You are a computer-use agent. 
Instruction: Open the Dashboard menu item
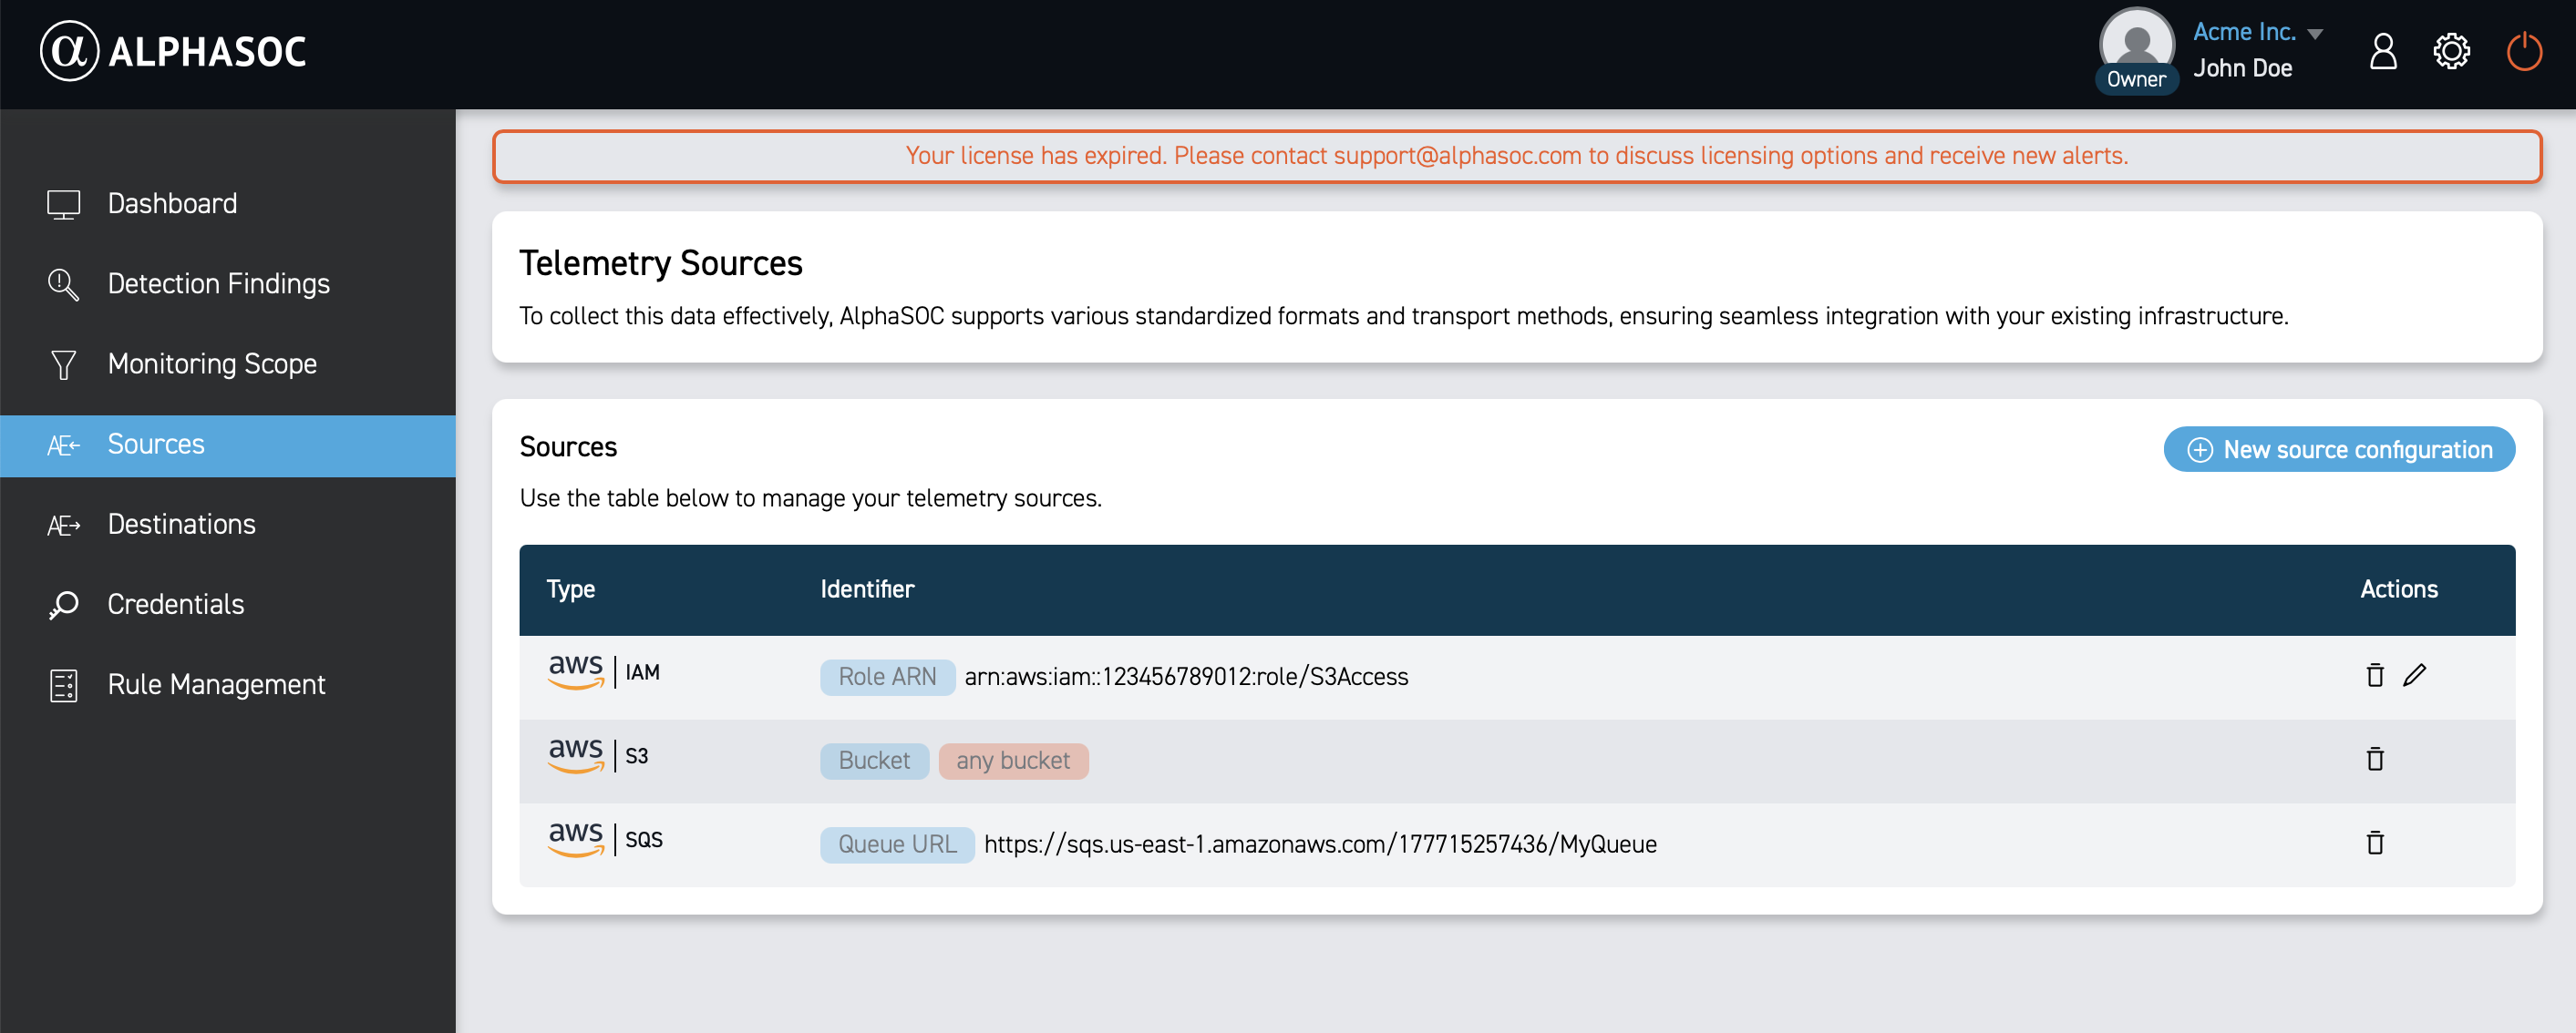click(172, 204)
